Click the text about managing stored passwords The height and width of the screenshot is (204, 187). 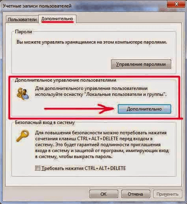coord(92,42)
